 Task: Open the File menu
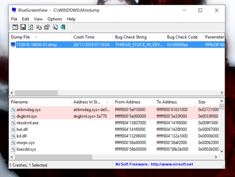tap(14, 19)
